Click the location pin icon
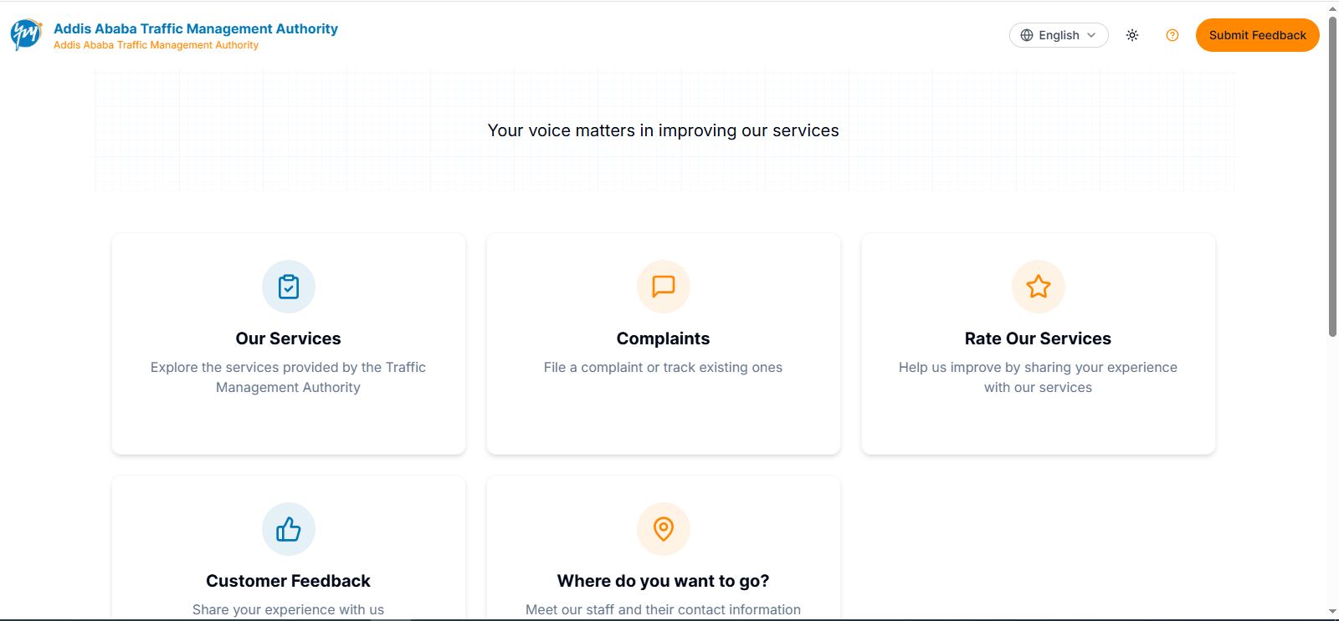Viewport: 1339px width, 621px height. point(664,529)
